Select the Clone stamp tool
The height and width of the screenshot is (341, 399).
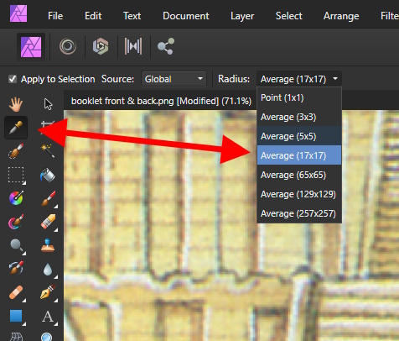[x=48, y=245]
